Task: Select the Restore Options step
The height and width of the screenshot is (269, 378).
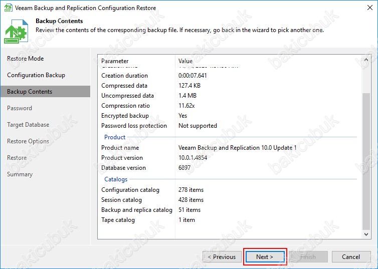Action: click(28, 141)
